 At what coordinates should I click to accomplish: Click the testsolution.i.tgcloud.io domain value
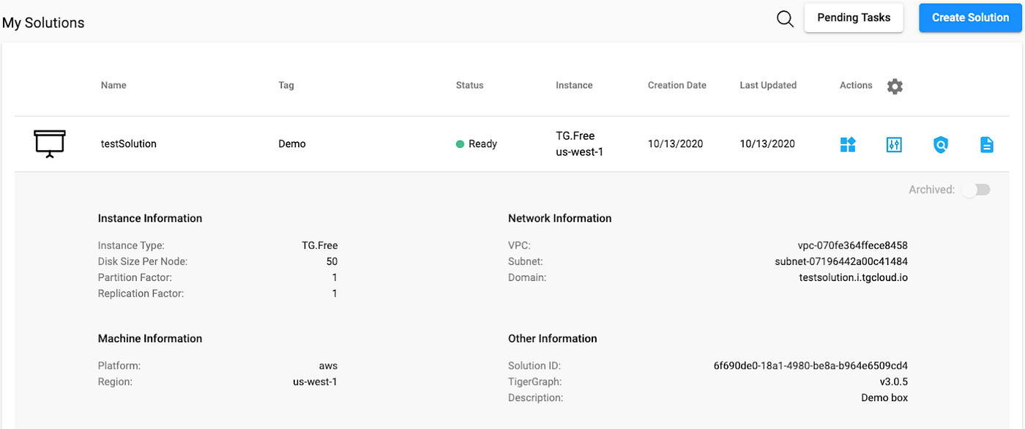pos(853,277)
